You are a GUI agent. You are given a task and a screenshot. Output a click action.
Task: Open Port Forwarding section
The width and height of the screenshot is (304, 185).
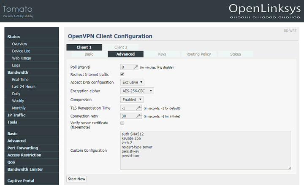[23, 148]
